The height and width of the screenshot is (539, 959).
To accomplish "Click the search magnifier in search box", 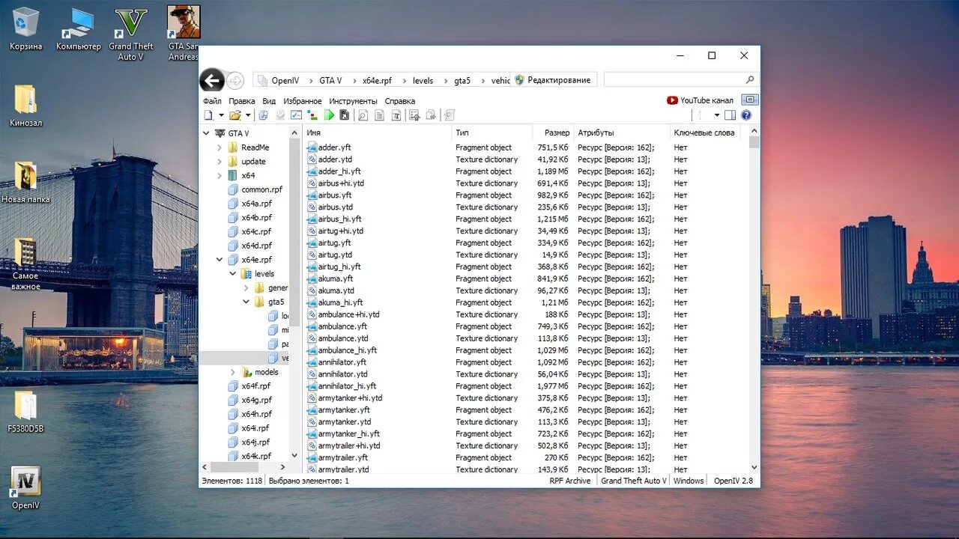I will 749,80.
